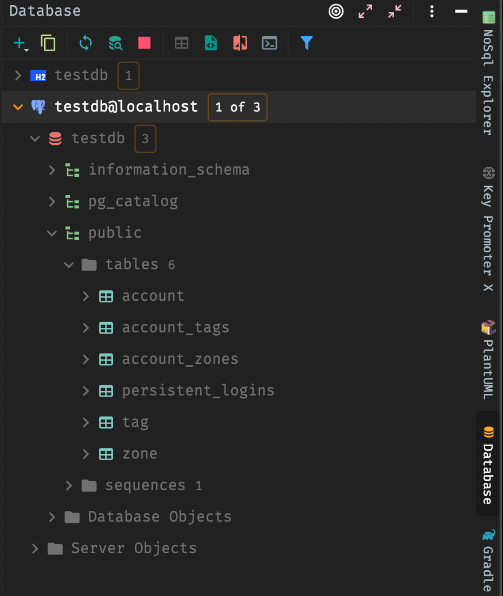Screen dimensions: 503x596
Task: Expand the sequences folder
Action: coord(69,486)
